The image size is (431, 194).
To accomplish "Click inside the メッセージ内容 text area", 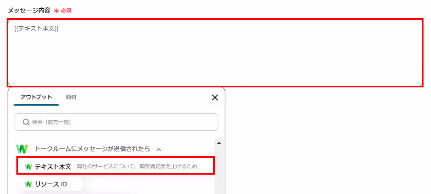I will tap(215, 53).
